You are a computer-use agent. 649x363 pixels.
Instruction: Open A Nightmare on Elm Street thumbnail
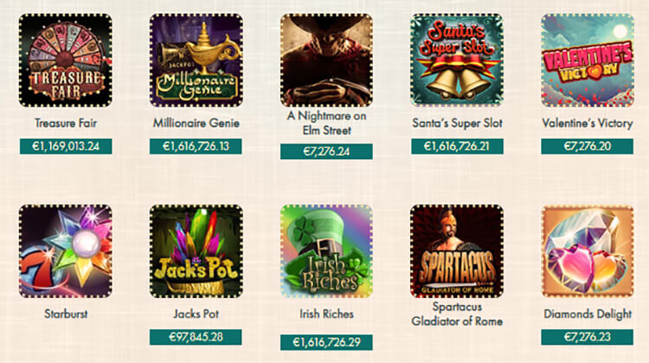pos(326,61)
